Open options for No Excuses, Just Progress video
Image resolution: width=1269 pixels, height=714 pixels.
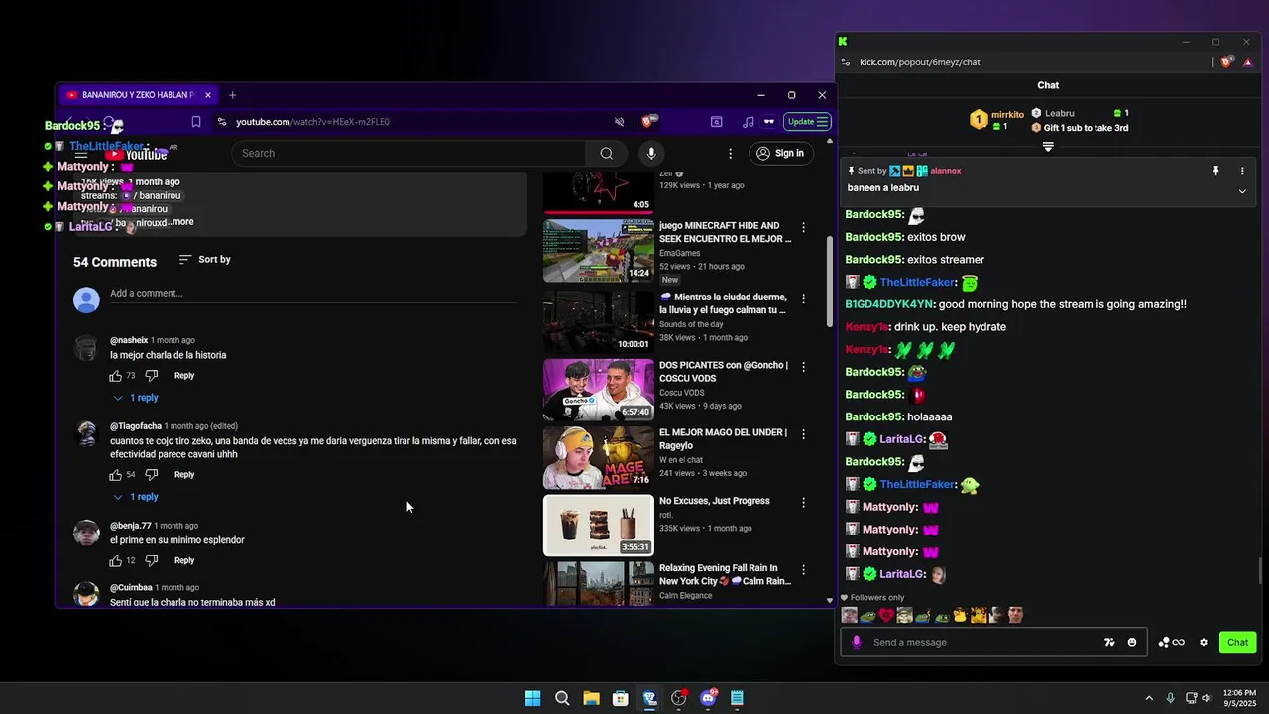pos(803,503)
